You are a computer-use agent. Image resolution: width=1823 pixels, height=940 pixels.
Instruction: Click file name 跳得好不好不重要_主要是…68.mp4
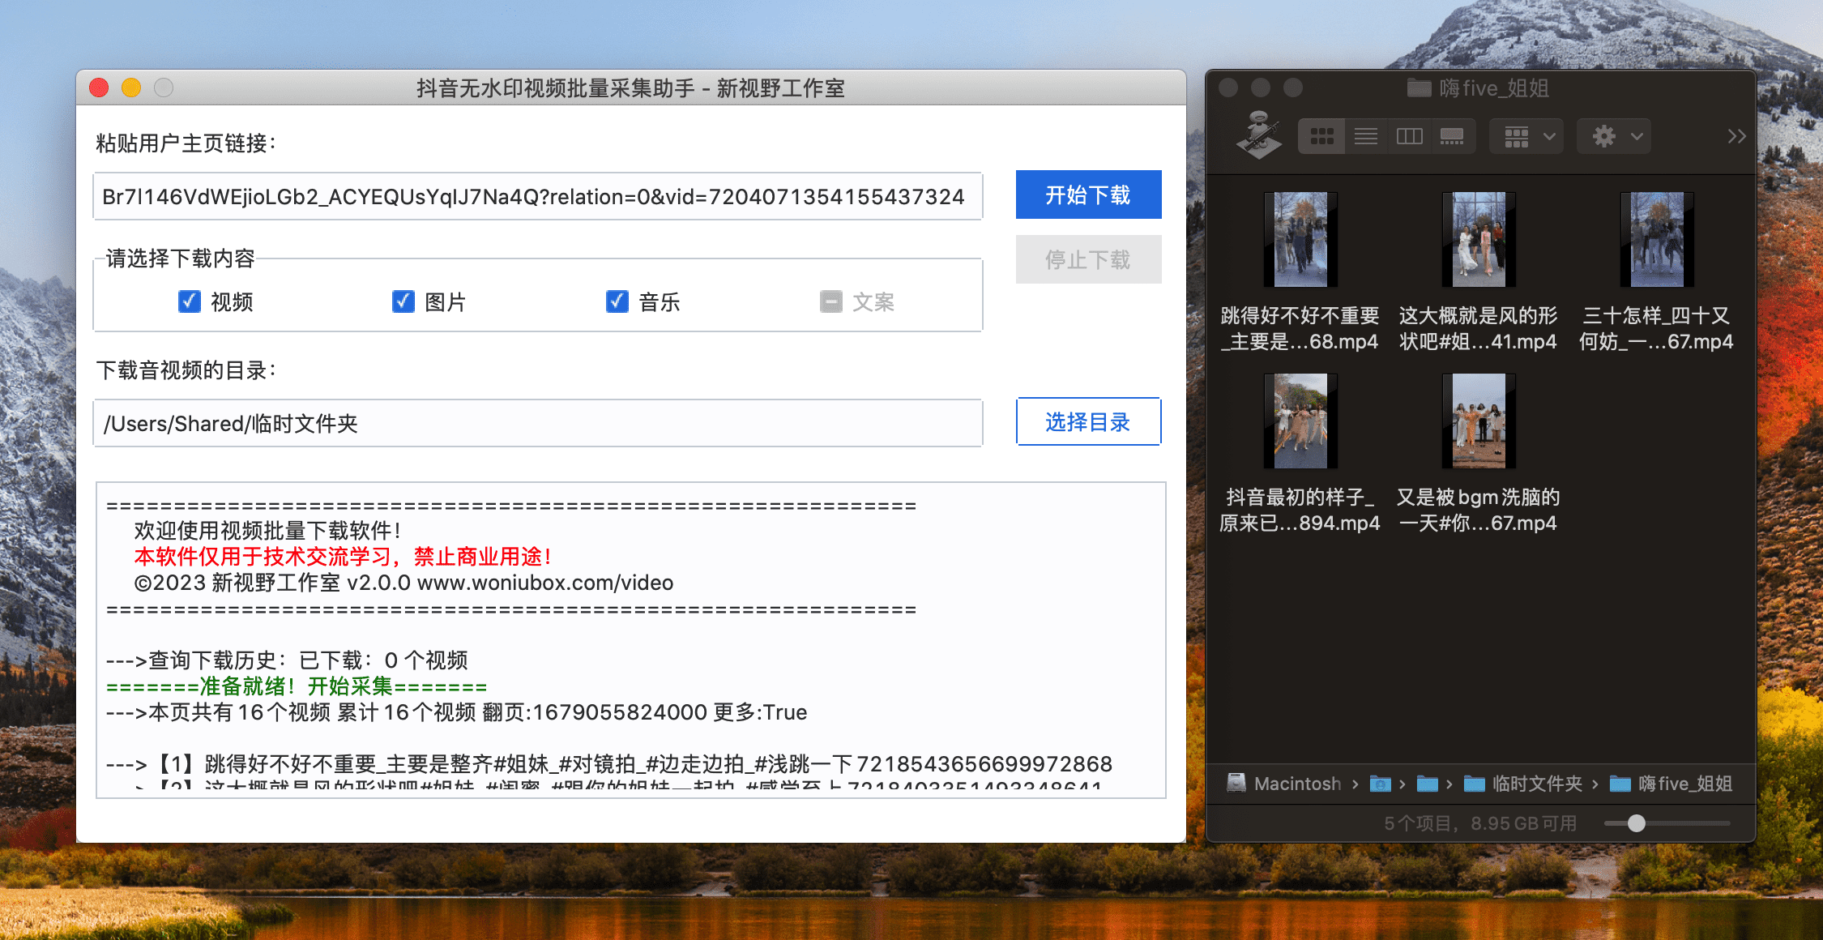(x=1300, y=328)
